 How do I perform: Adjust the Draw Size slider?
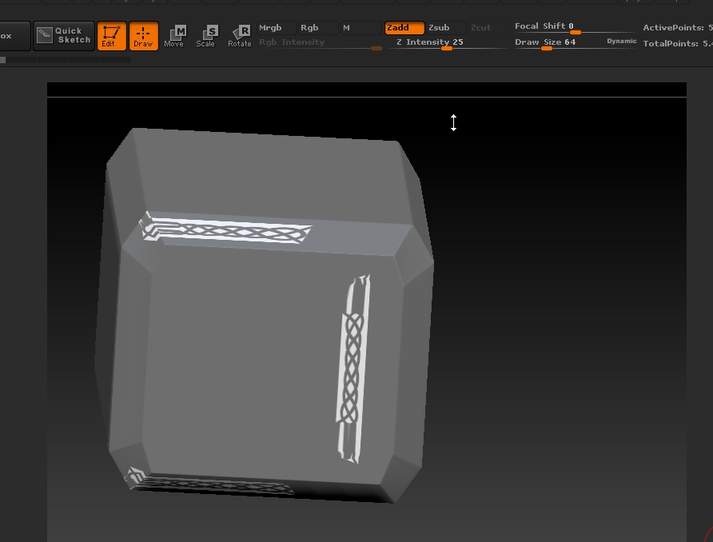[x=559, y=43]
